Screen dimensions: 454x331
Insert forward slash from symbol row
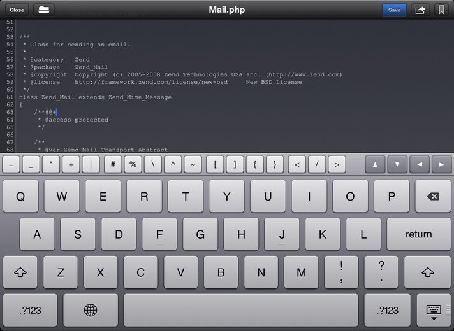click(317, 164)
